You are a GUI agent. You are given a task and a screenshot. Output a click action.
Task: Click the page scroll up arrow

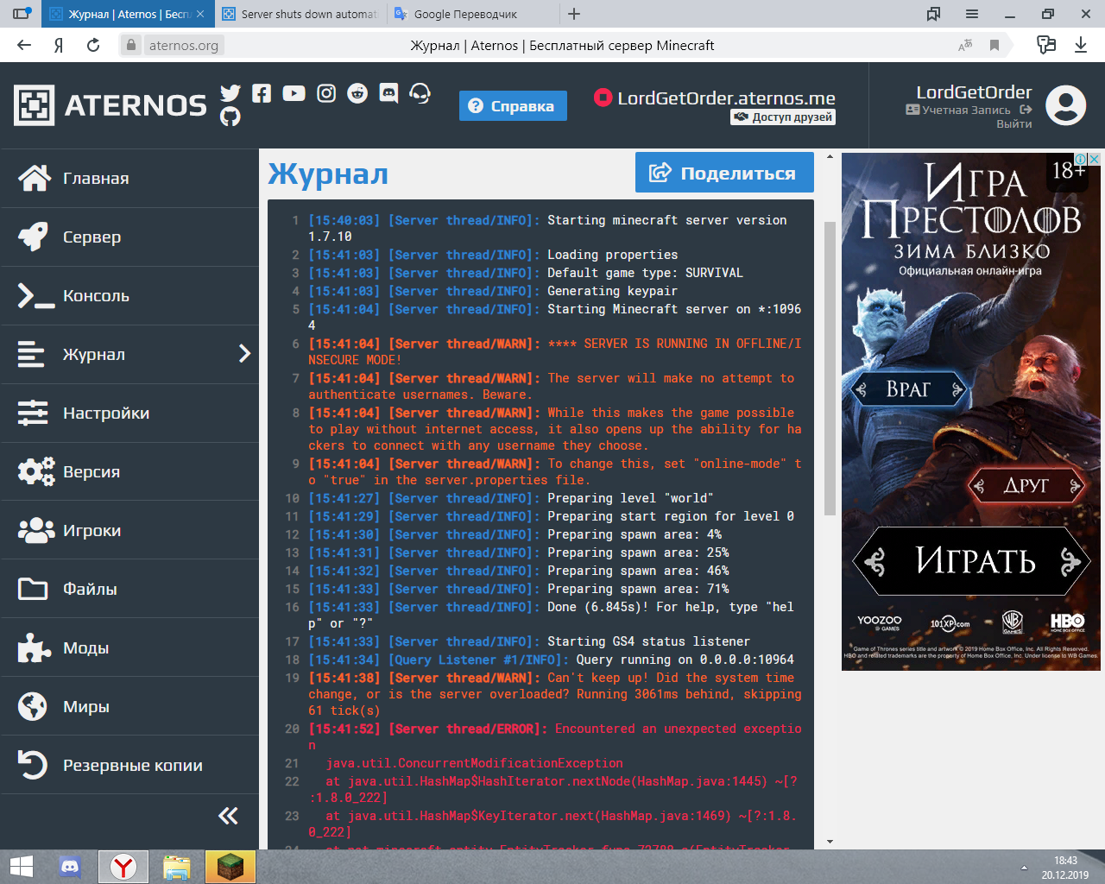830,157
